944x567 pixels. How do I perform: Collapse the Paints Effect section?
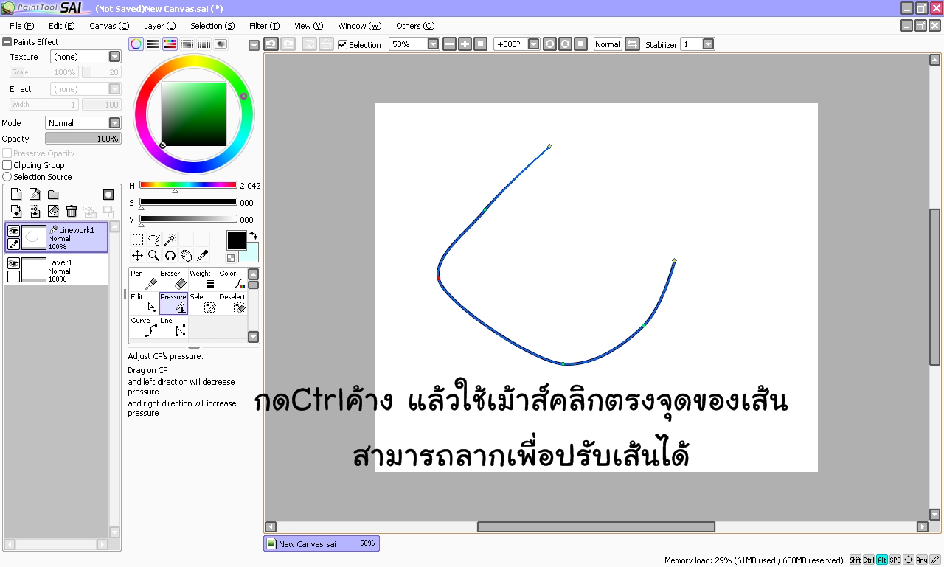[x=7, y=42]
